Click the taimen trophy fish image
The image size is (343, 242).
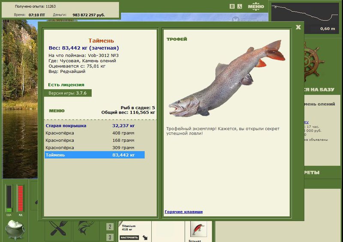pyautogui.click(x=227, y=78)
